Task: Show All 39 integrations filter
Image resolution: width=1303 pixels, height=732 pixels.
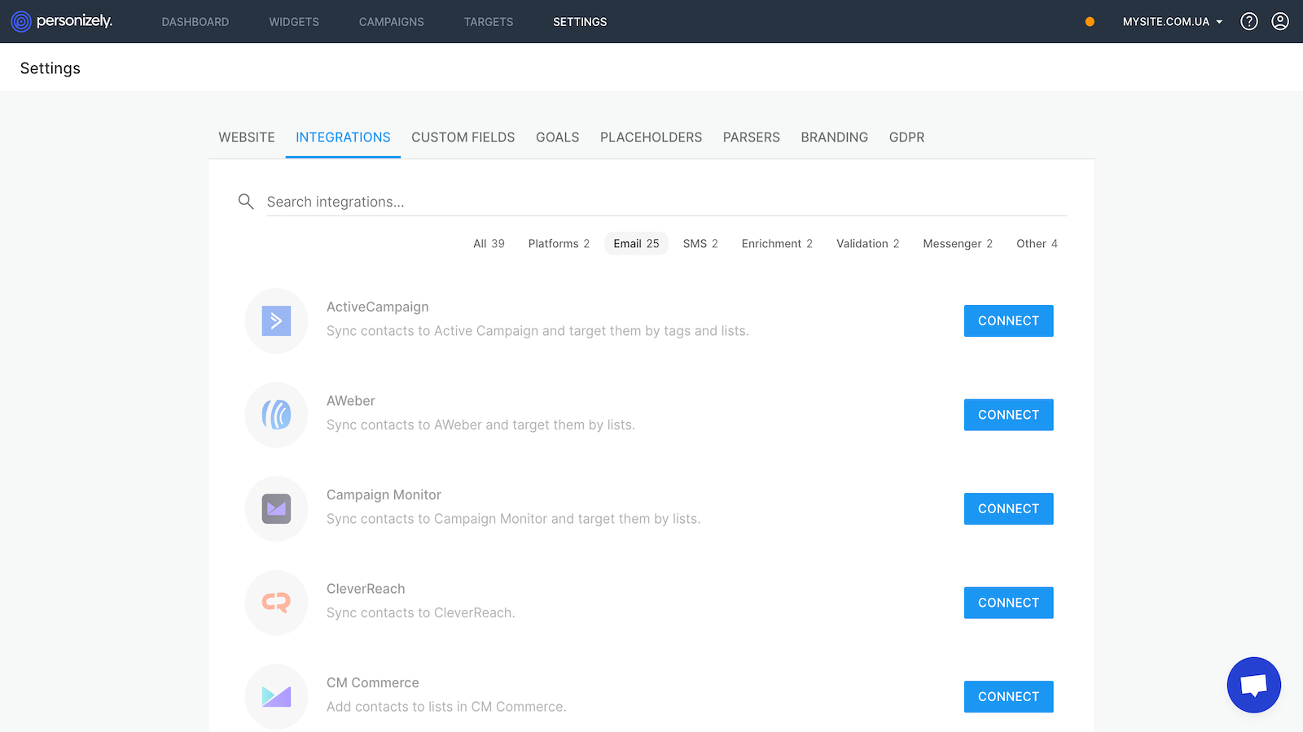Action: coord(489,244)
